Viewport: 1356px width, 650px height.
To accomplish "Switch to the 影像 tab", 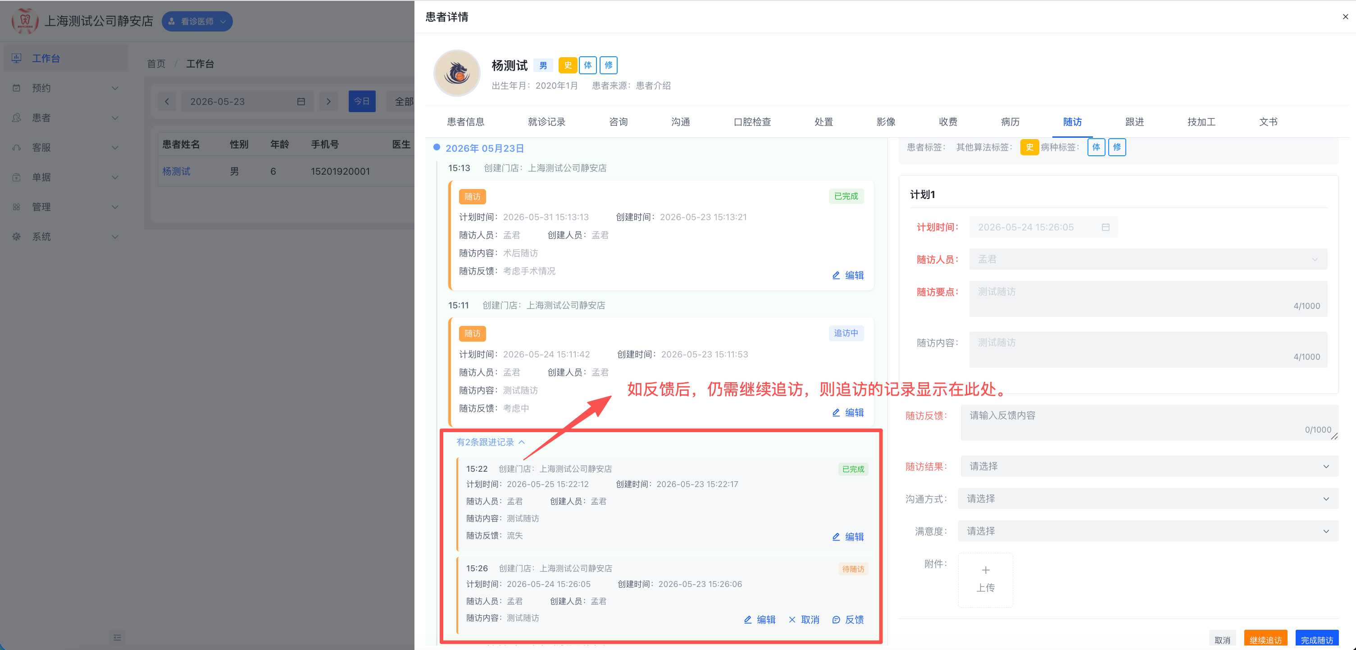I will click(x=886, y=122).
